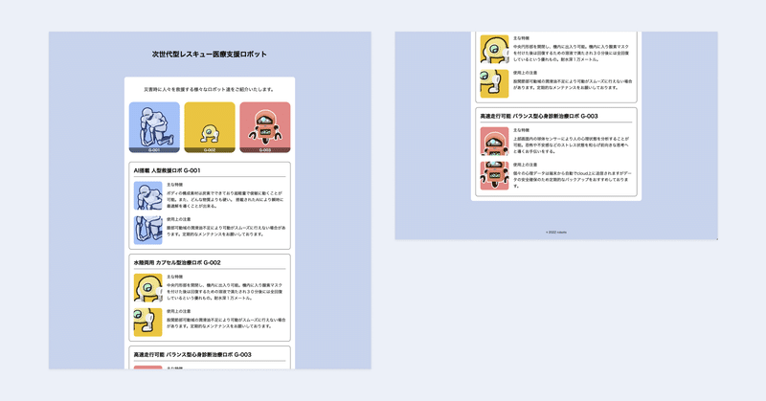
Task: Click the G-001 caption under the blue card
Action: point(154,150)
